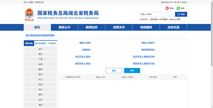Choose region 鄂州
The width and height of the screenshot is (213, 108).
click(41, 74)
